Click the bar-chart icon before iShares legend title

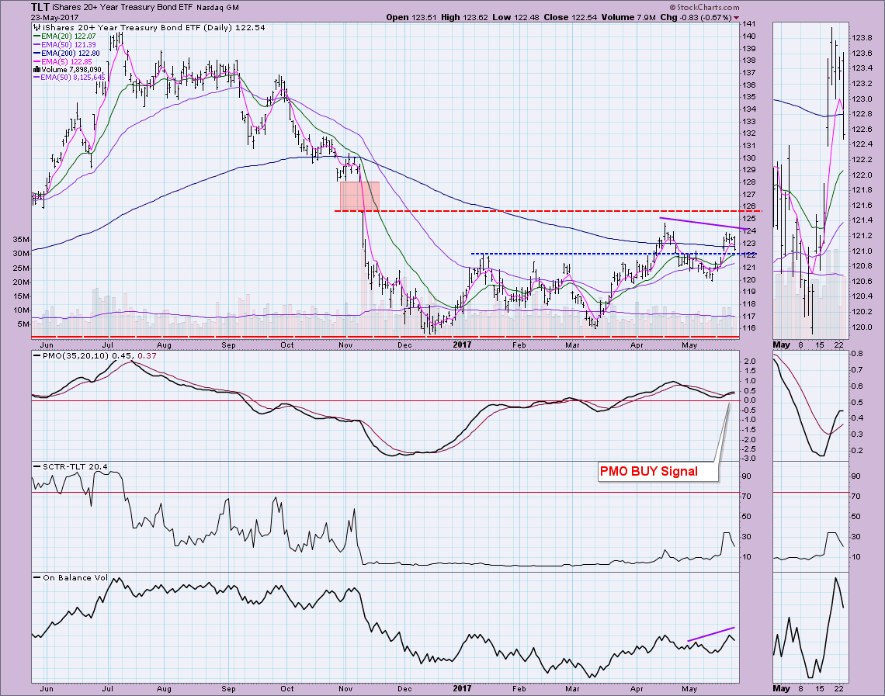pyautogui.click(x=36, y=26)
